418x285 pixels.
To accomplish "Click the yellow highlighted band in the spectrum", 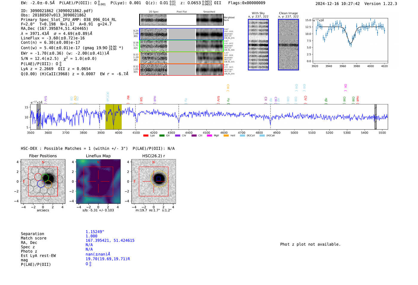I will tap(113, 117).
